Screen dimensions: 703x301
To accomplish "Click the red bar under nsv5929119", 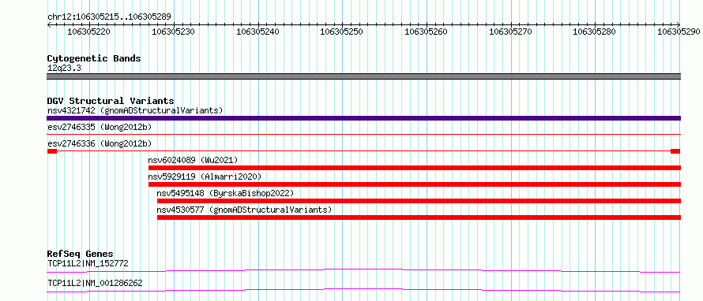I will click(x=414, y=184).
